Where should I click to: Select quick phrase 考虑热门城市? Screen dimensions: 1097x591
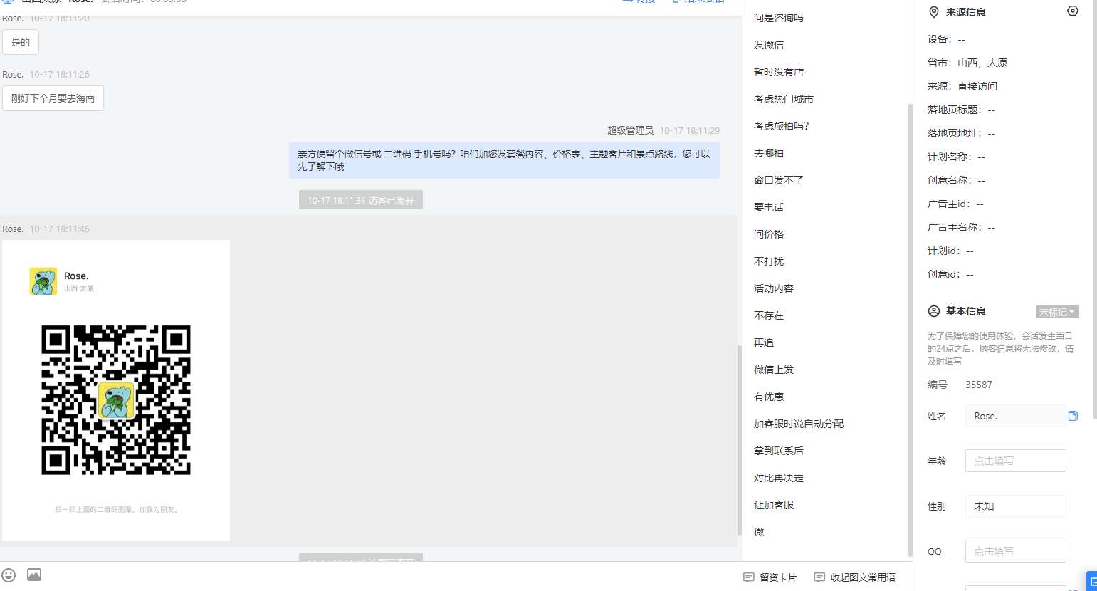tap(784, 99)
